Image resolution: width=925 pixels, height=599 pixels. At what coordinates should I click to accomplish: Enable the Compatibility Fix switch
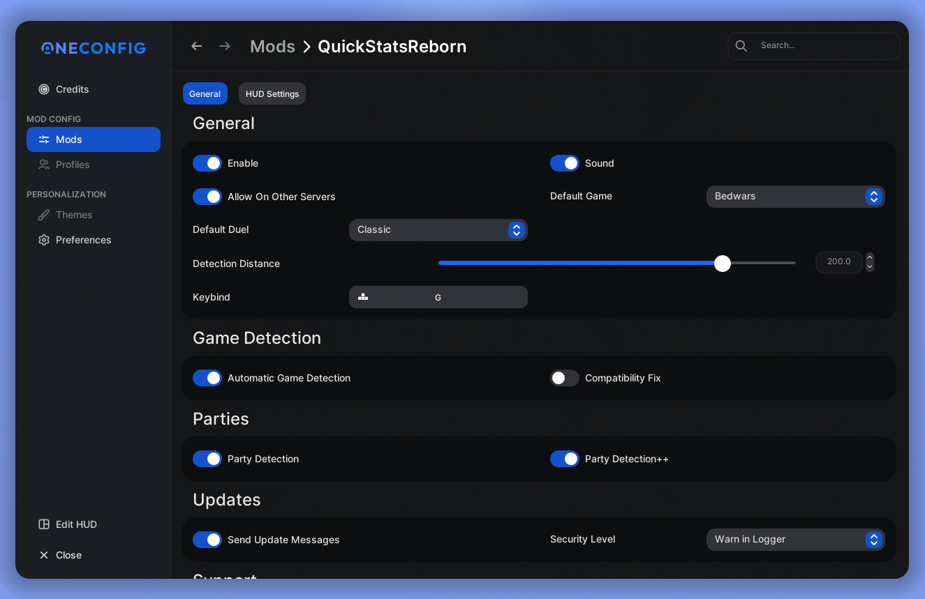click(x=565, y=378)
